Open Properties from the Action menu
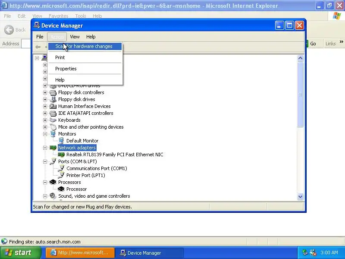Screen dimensions: 345x259 pyautogui.click(x=85, y=69)
